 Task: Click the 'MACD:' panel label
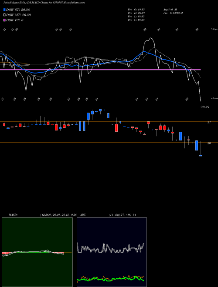pos(13,215)
